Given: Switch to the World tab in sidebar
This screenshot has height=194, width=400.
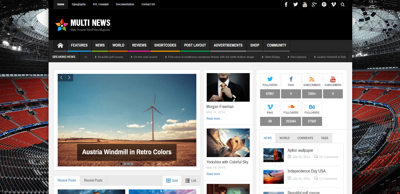Looking at the screenshot, I should pyautogui.click(x=285, y=138).
